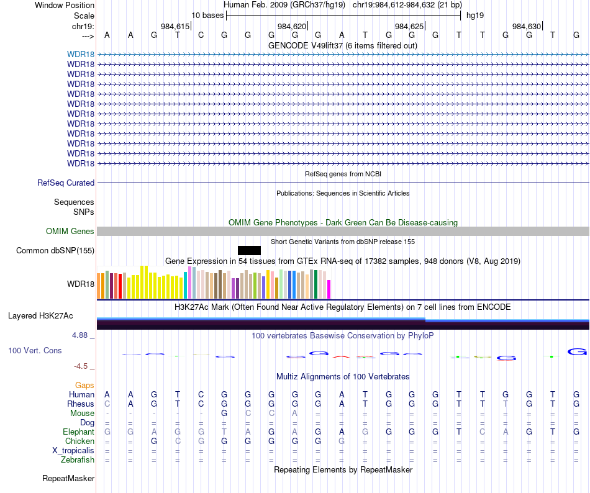The image size is (590, 493).
Task: Click the 100 Vert. Cons track label
Action: (35, 350)
